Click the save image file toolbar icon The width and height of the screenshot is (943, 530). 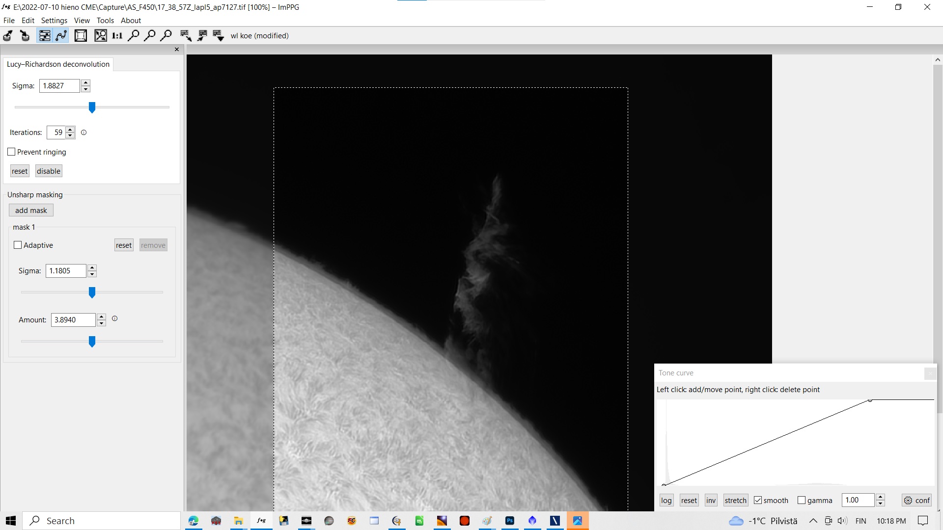click(25, 35)
